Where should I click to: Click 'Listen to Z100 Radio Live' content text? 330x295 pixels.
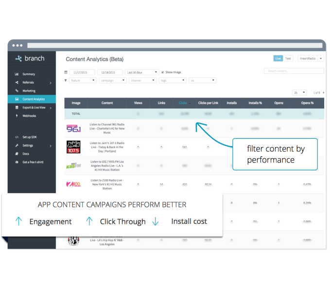click(107, 184)
